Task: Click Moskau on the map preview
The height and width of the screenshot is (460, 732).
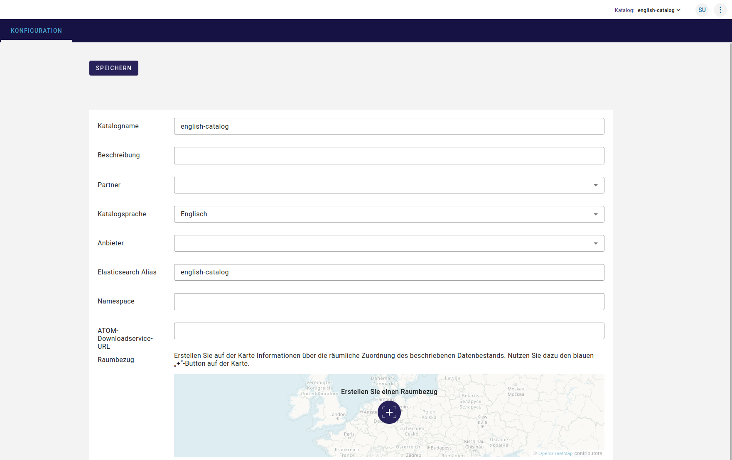Action: (516, 389)
